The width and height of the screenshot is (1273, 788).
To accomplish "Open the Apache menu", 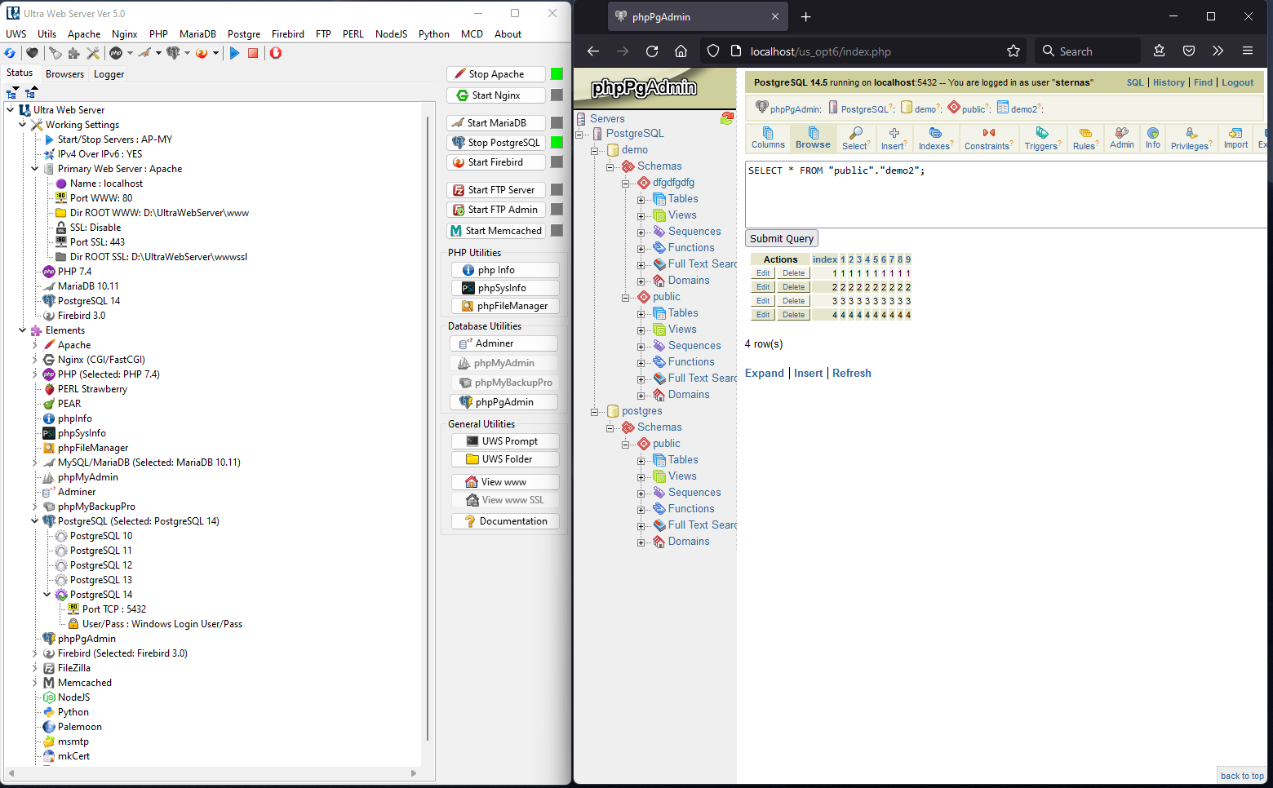I will click(x=84, y=34).
